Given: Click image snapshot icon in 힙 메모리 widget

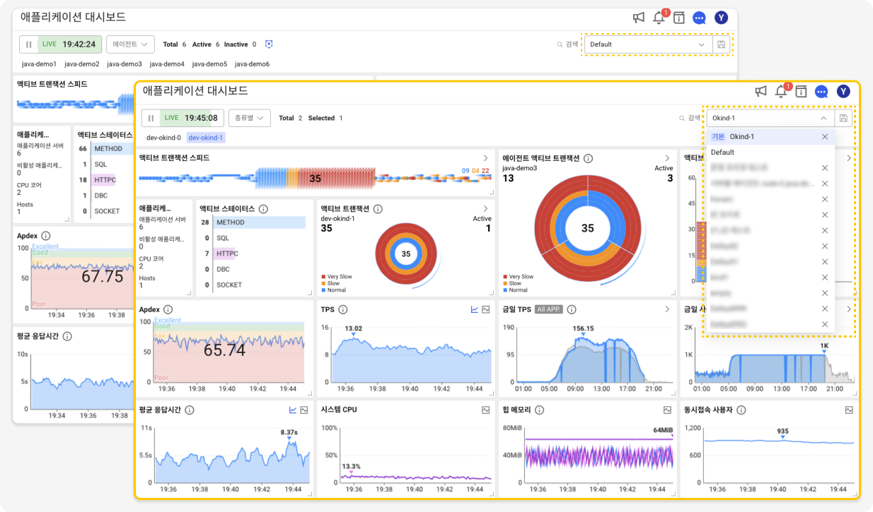Looking at the screenshot, I should [668, 410].
